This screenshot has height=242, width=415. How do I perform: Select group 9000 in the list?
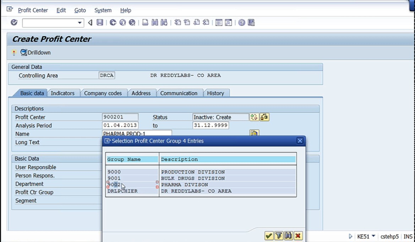pyautogui.click(x=114, y=172)
